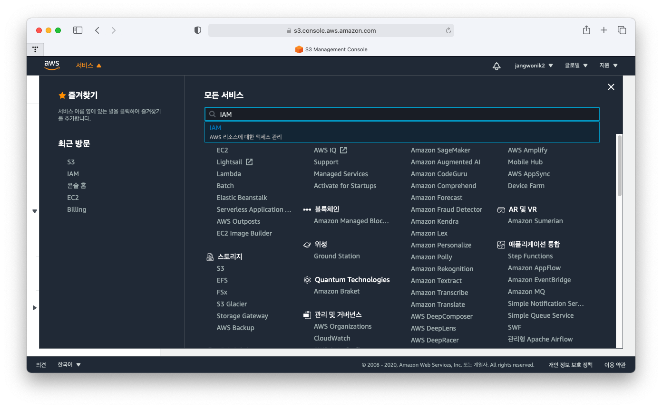Open S3 from recently visited
This screenshot has width=662, height=408.
coord(71,162)
